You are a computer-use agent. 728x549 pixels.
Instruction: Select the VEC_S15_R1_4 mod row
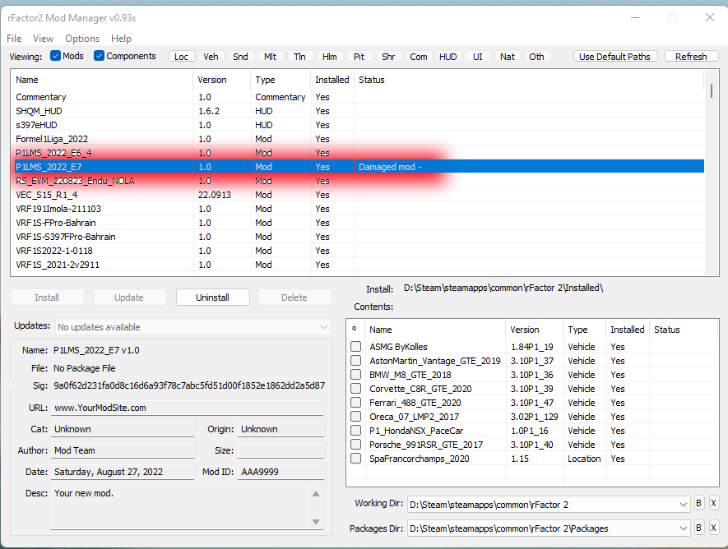point(47,195)
